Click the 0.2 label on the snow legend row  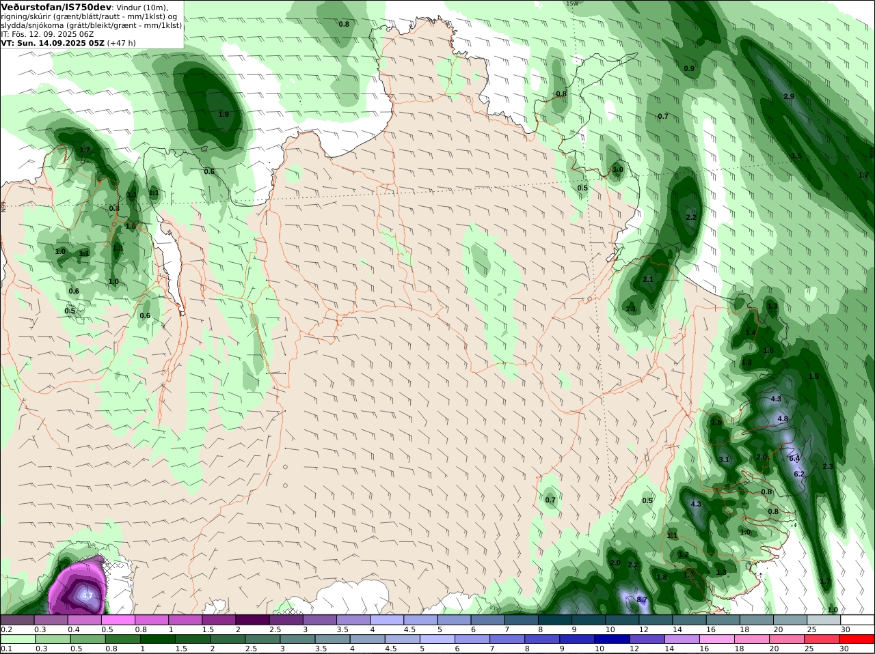click(6, 629)
